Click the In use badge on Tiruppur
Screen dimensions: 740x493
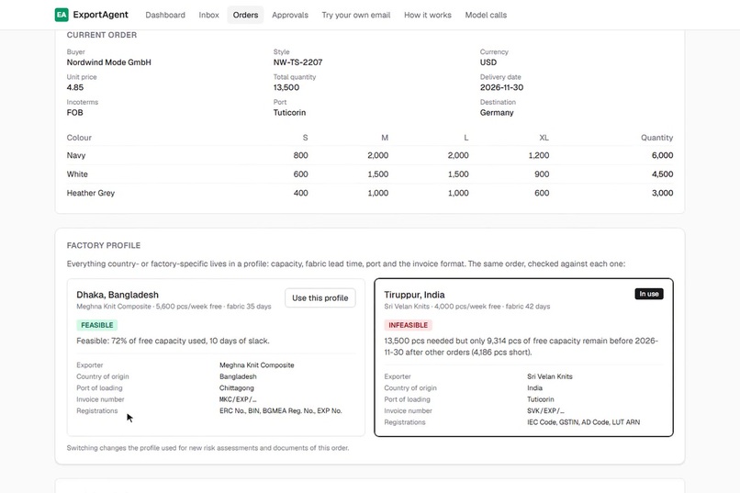pyautogui.click(x=649, y=294)
